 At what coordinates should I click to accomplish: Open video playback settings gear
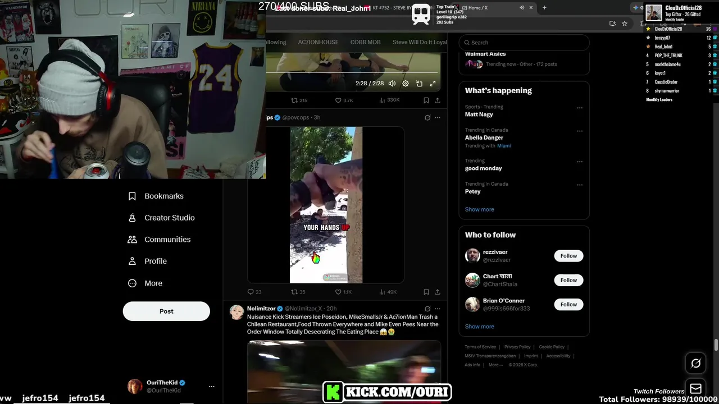click(x=406, y=84)
